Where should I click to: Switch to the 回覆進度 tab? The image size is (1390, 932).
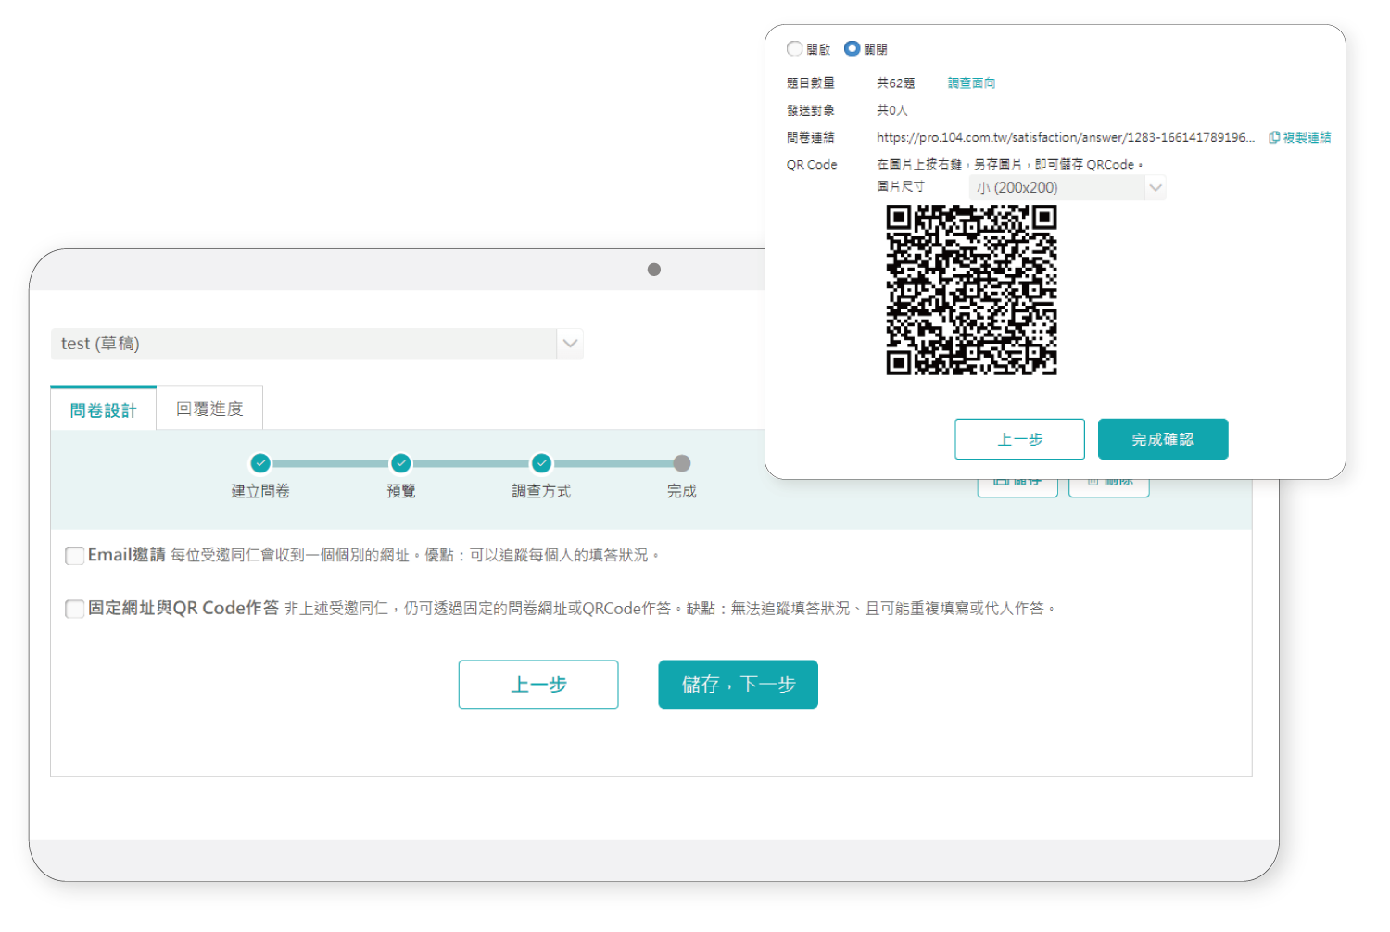[209, 409]
